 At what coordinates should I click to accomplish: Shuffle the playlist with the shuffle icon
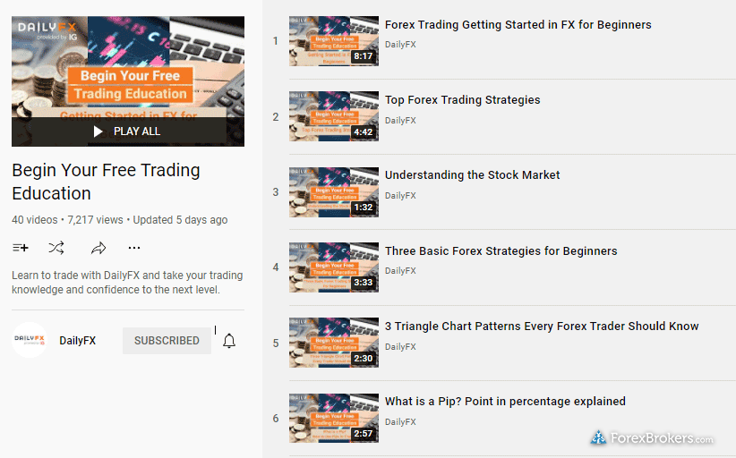click(x=56, y=248)
